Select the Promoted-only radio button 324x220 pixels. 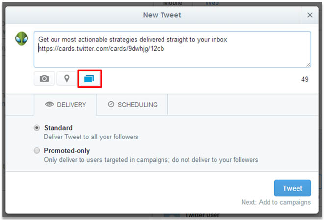click(x=37, y=151)
